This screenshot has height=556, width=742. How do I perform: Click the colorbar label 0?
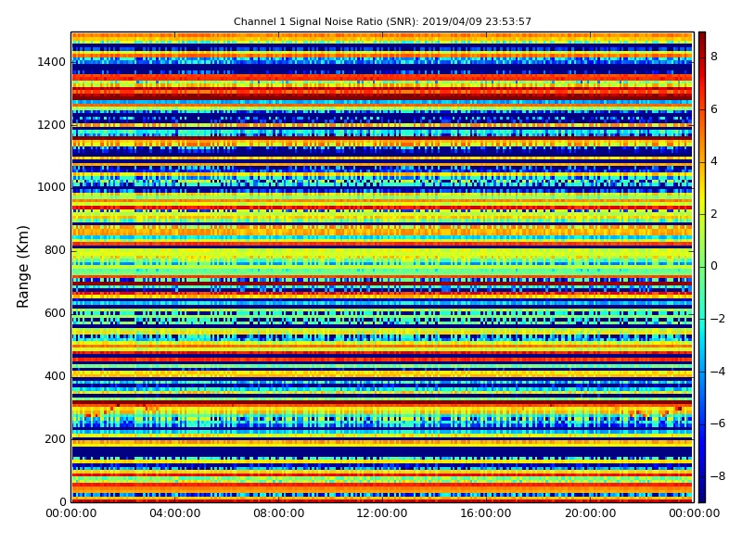714,266
